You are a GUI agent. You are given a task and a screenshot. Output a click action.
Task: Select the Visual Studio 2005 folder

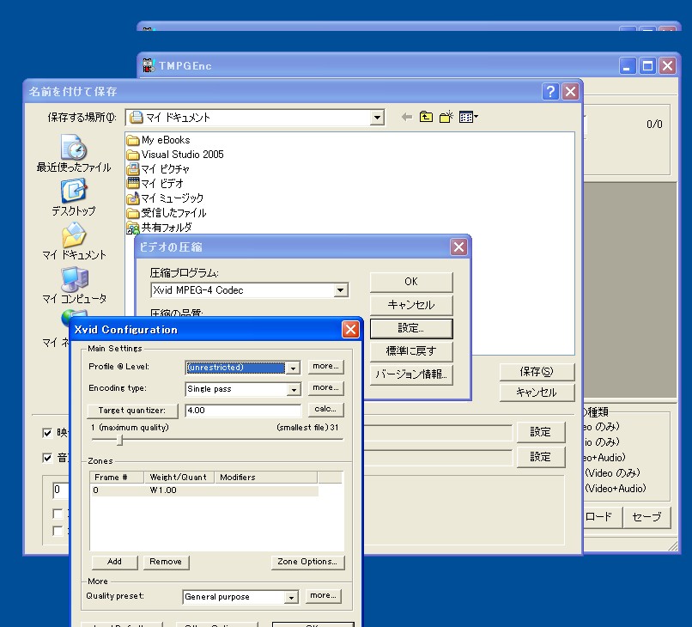pyautogui.click(x=175, y=155)
